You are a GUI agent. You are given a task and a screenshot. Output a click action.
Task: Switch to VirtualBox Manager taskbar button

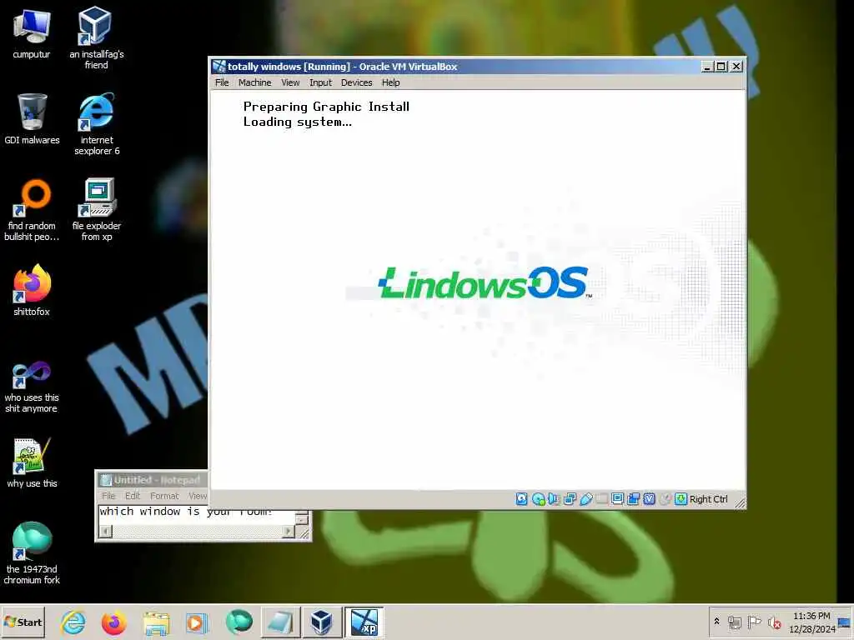tap(321, 622)
